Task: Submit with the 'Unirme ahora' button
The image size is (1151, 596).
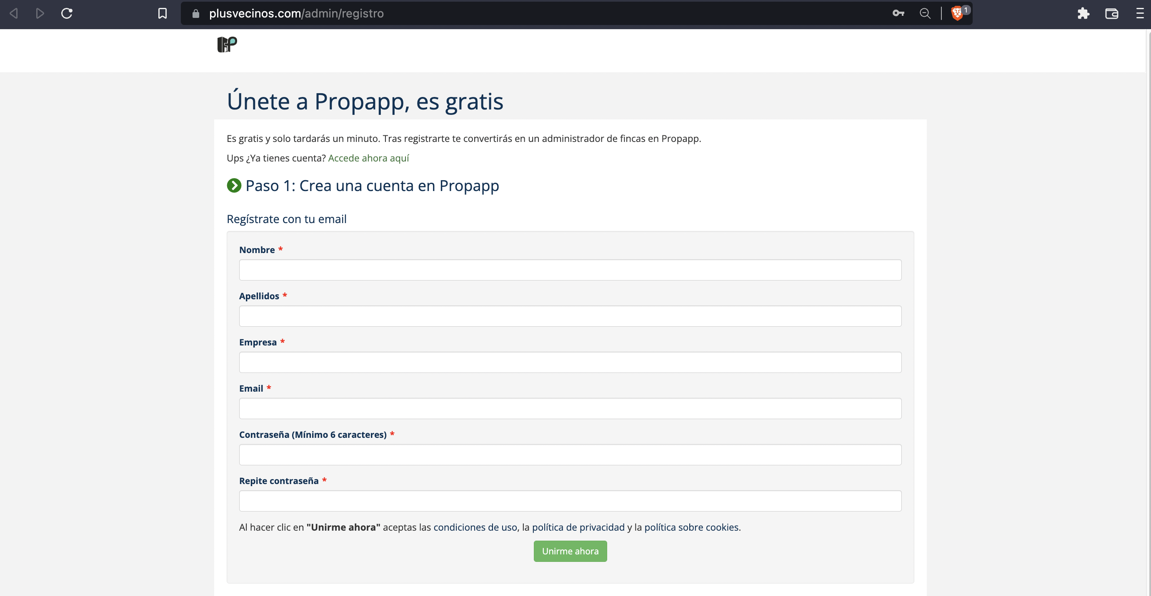Action: tap(570, 551)
